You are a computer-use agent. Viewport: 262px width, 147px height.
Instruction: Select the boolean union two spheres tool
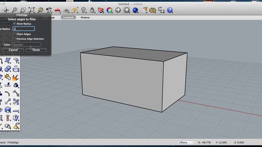(8, 69)
